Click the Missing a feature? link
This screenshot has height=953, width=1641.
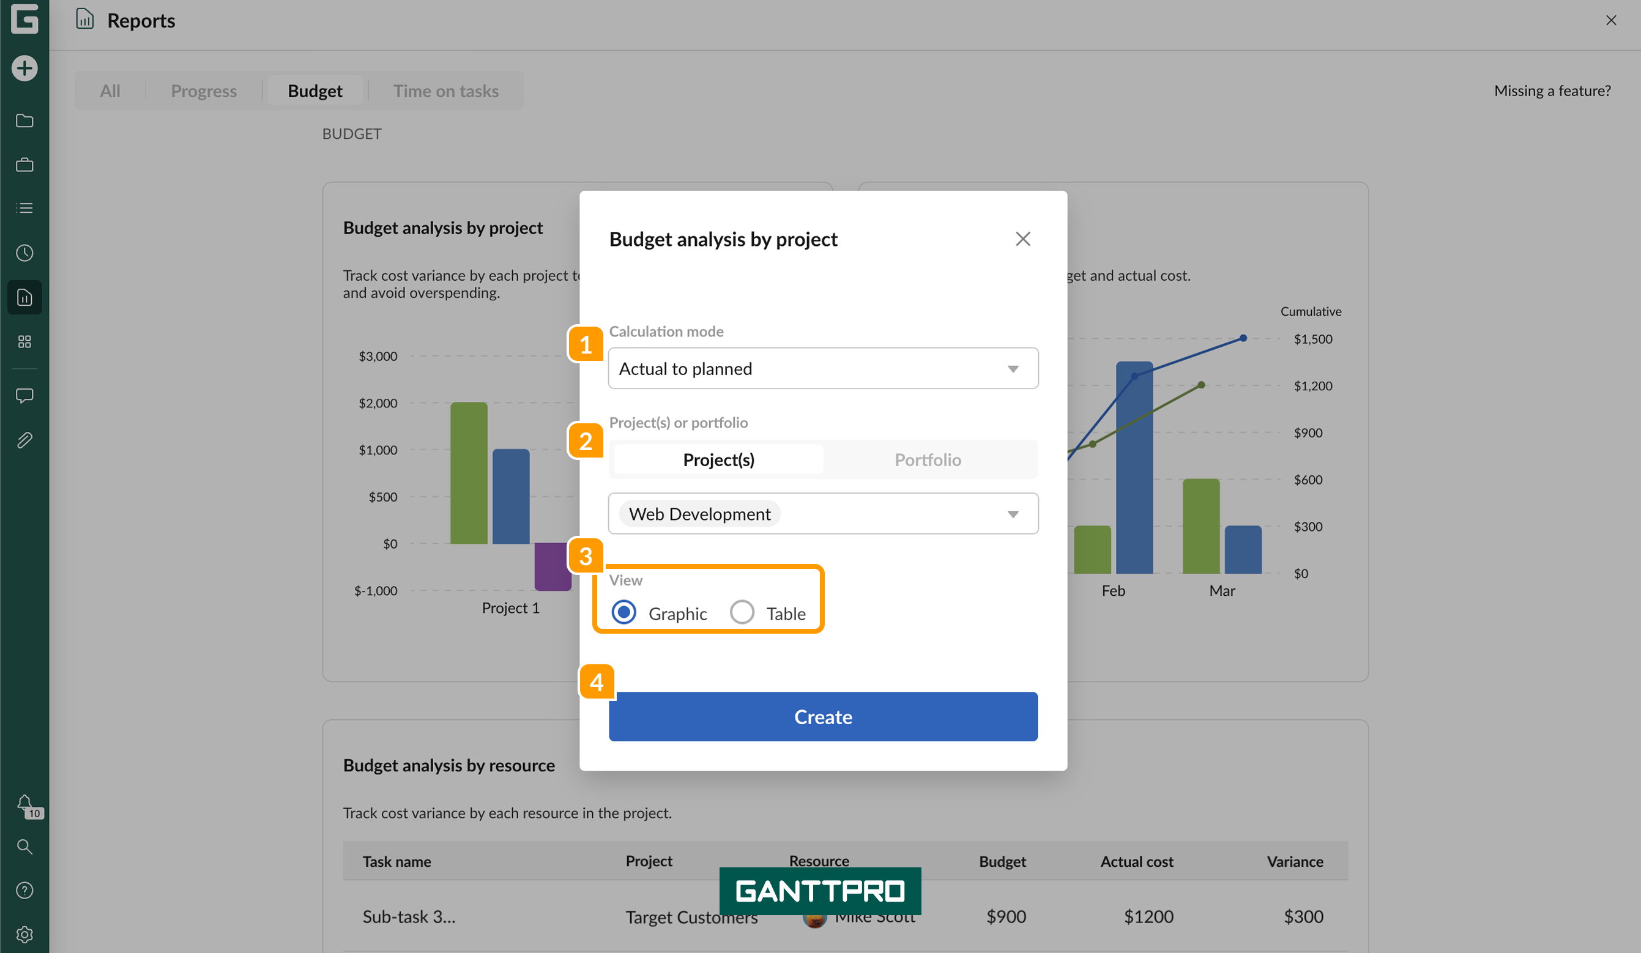(1552, 91)
